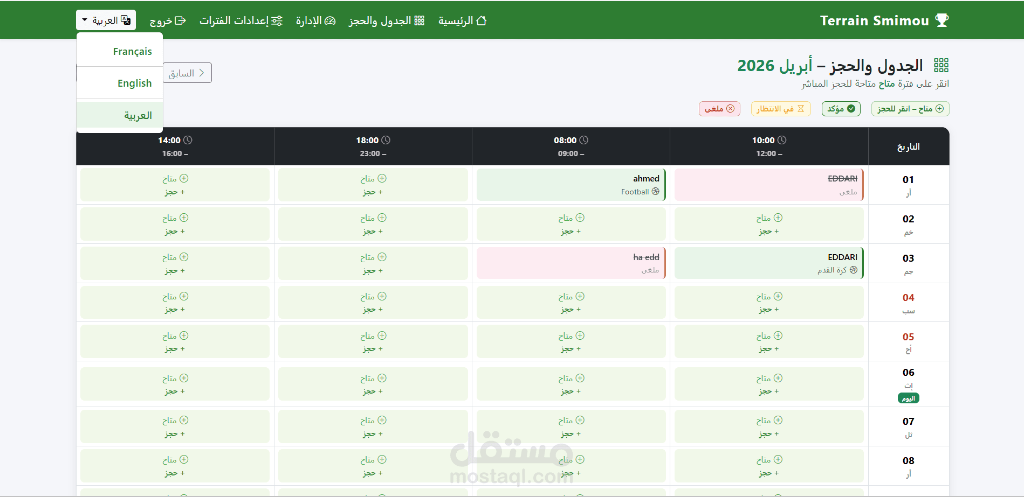1024x497 pixels.
Task: Click the sliders icon next to إعدادات الفترات
Action: coord(277,20)
